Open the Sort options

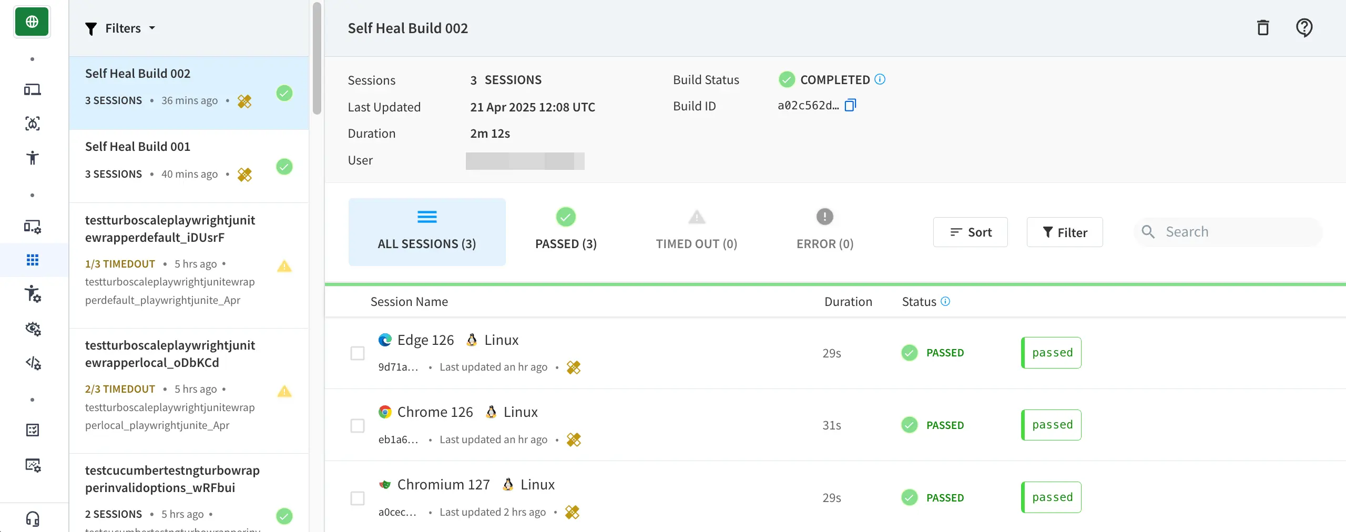coord(970,232)
